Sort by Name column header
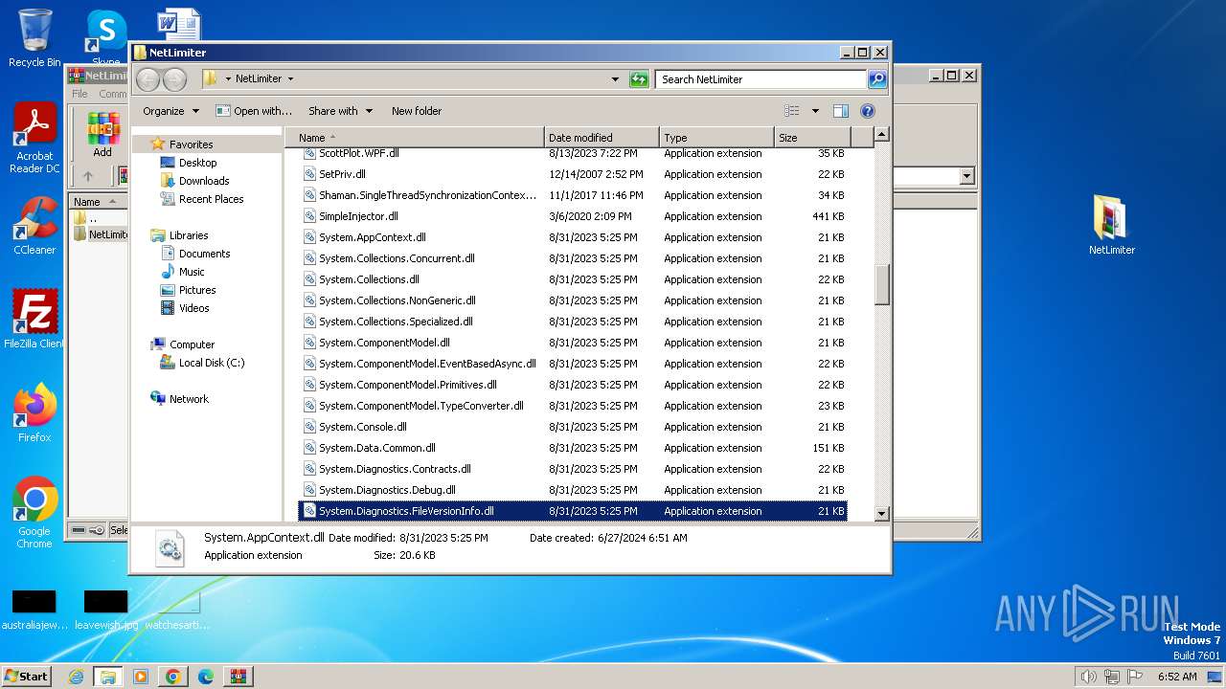The image size is (1226, 689). tap(415, 138)
